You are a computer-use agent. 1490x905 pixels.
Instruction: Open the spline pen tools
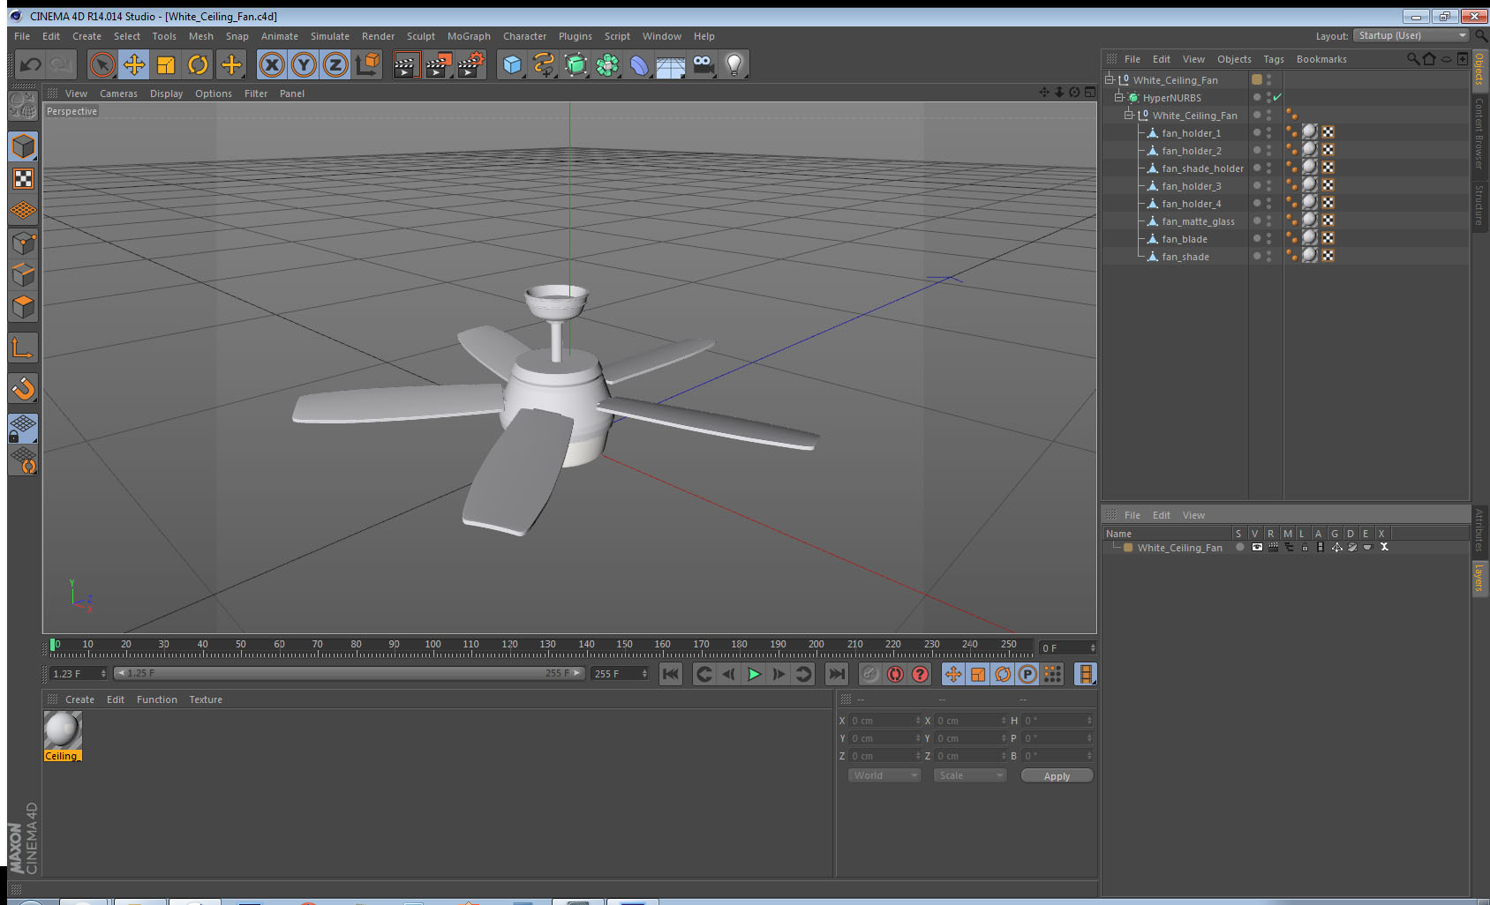coord(544,64)
